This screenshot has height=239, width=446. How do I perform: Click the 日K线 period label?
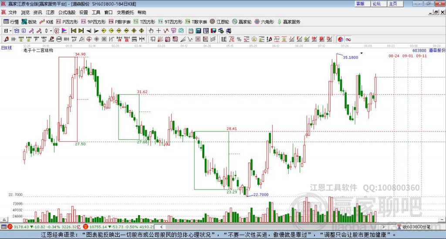pyautogui.click(x=6, y=48)
